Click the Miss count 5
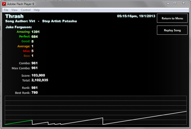Viewport: 191px width, 129px height. [x=32, y=51]
